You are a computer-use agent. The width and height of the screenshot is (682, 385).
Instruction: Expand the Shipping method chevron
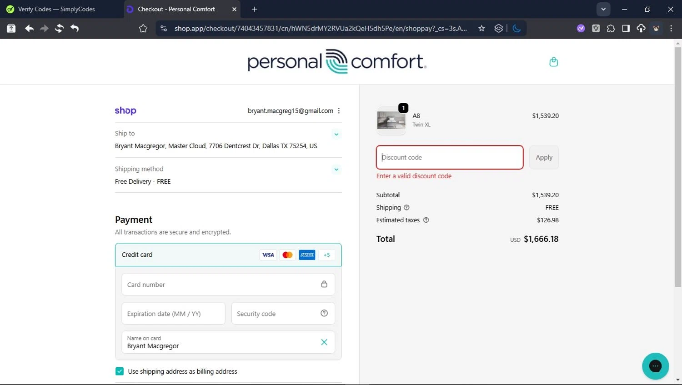click(336, 169)
